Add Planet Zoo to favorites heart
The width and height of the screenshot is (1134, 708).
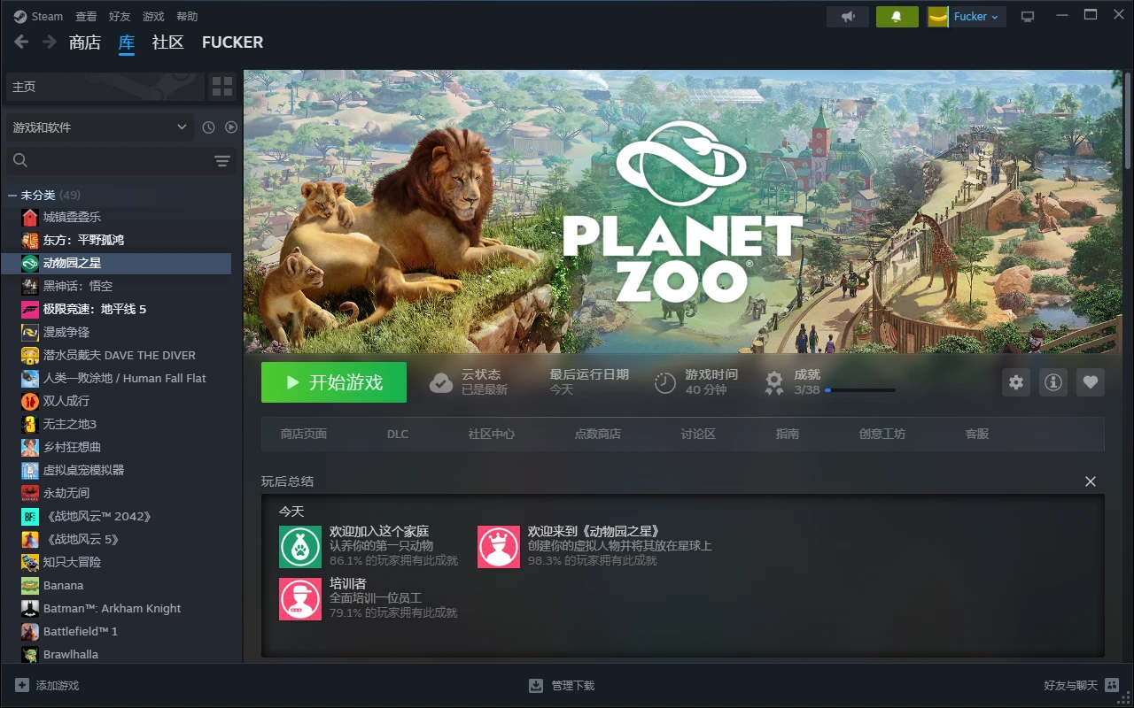[x=1091, y=382]
